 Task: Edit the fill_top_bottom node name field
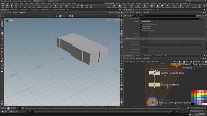click(163, 16)
